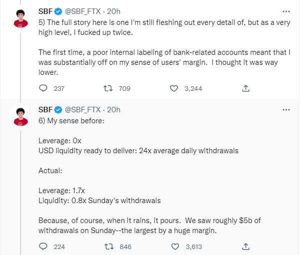Open SBF display name on first tweet
This screenshot has height=255, width=301.
45,11
